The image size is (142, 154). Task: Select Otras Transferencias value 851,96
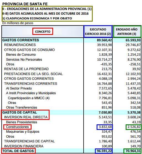(107, 107)
